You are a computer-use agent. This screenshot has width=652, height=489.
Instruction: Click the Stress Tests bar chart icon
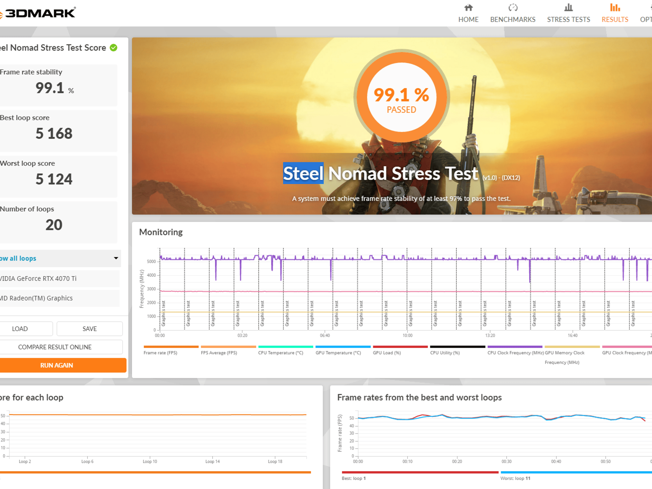pyautogui.click(x=569, y=8)
